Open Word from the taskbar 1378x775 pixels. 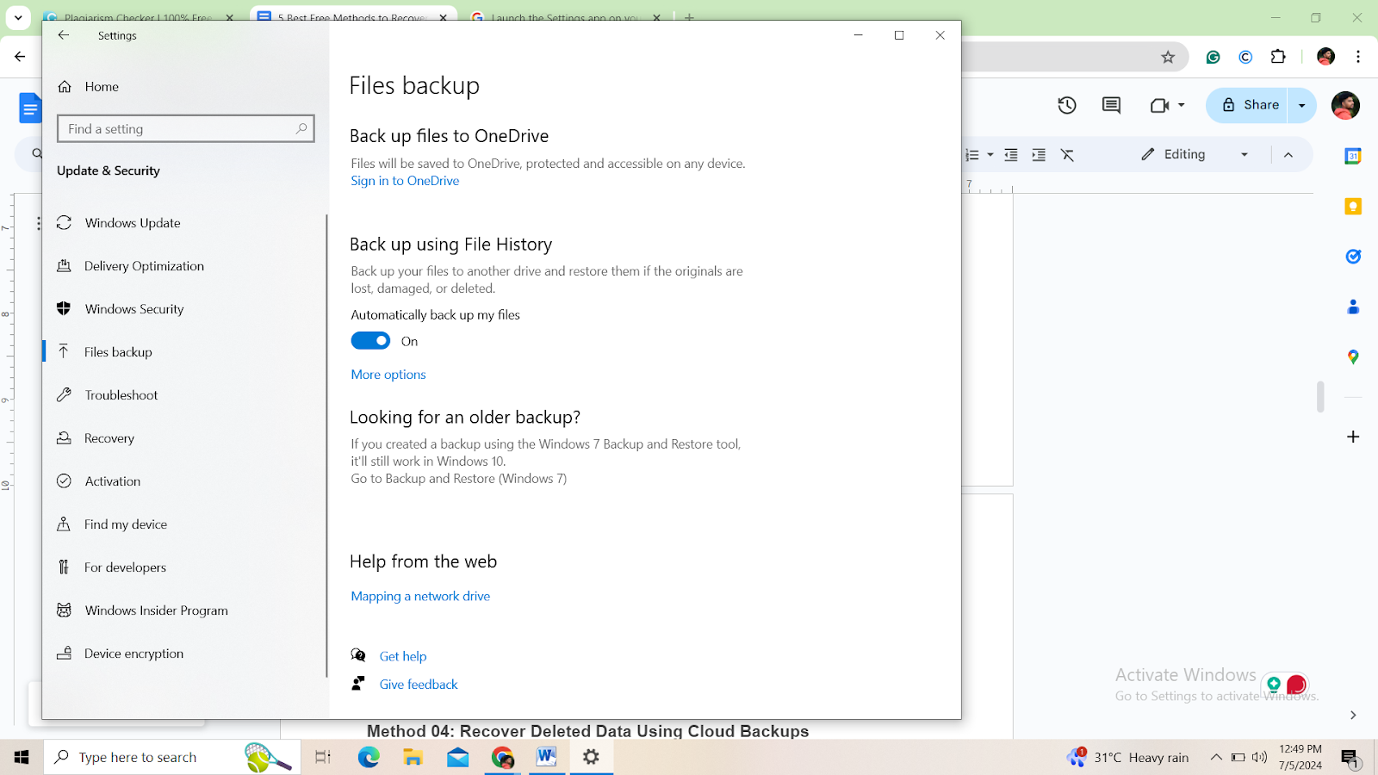click(547, 757)
